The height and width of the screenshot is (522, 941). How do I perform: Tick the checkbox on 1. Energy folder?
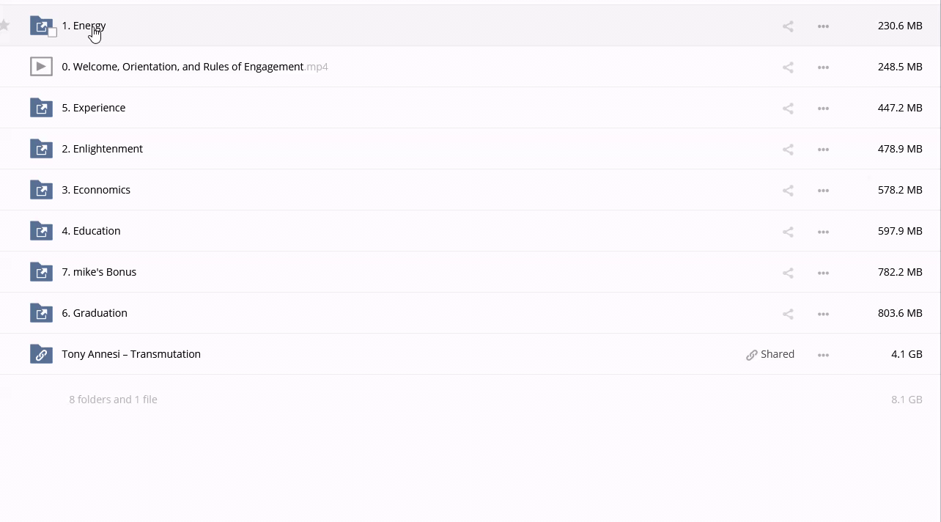pyautogui.click(x=52, y=32)
